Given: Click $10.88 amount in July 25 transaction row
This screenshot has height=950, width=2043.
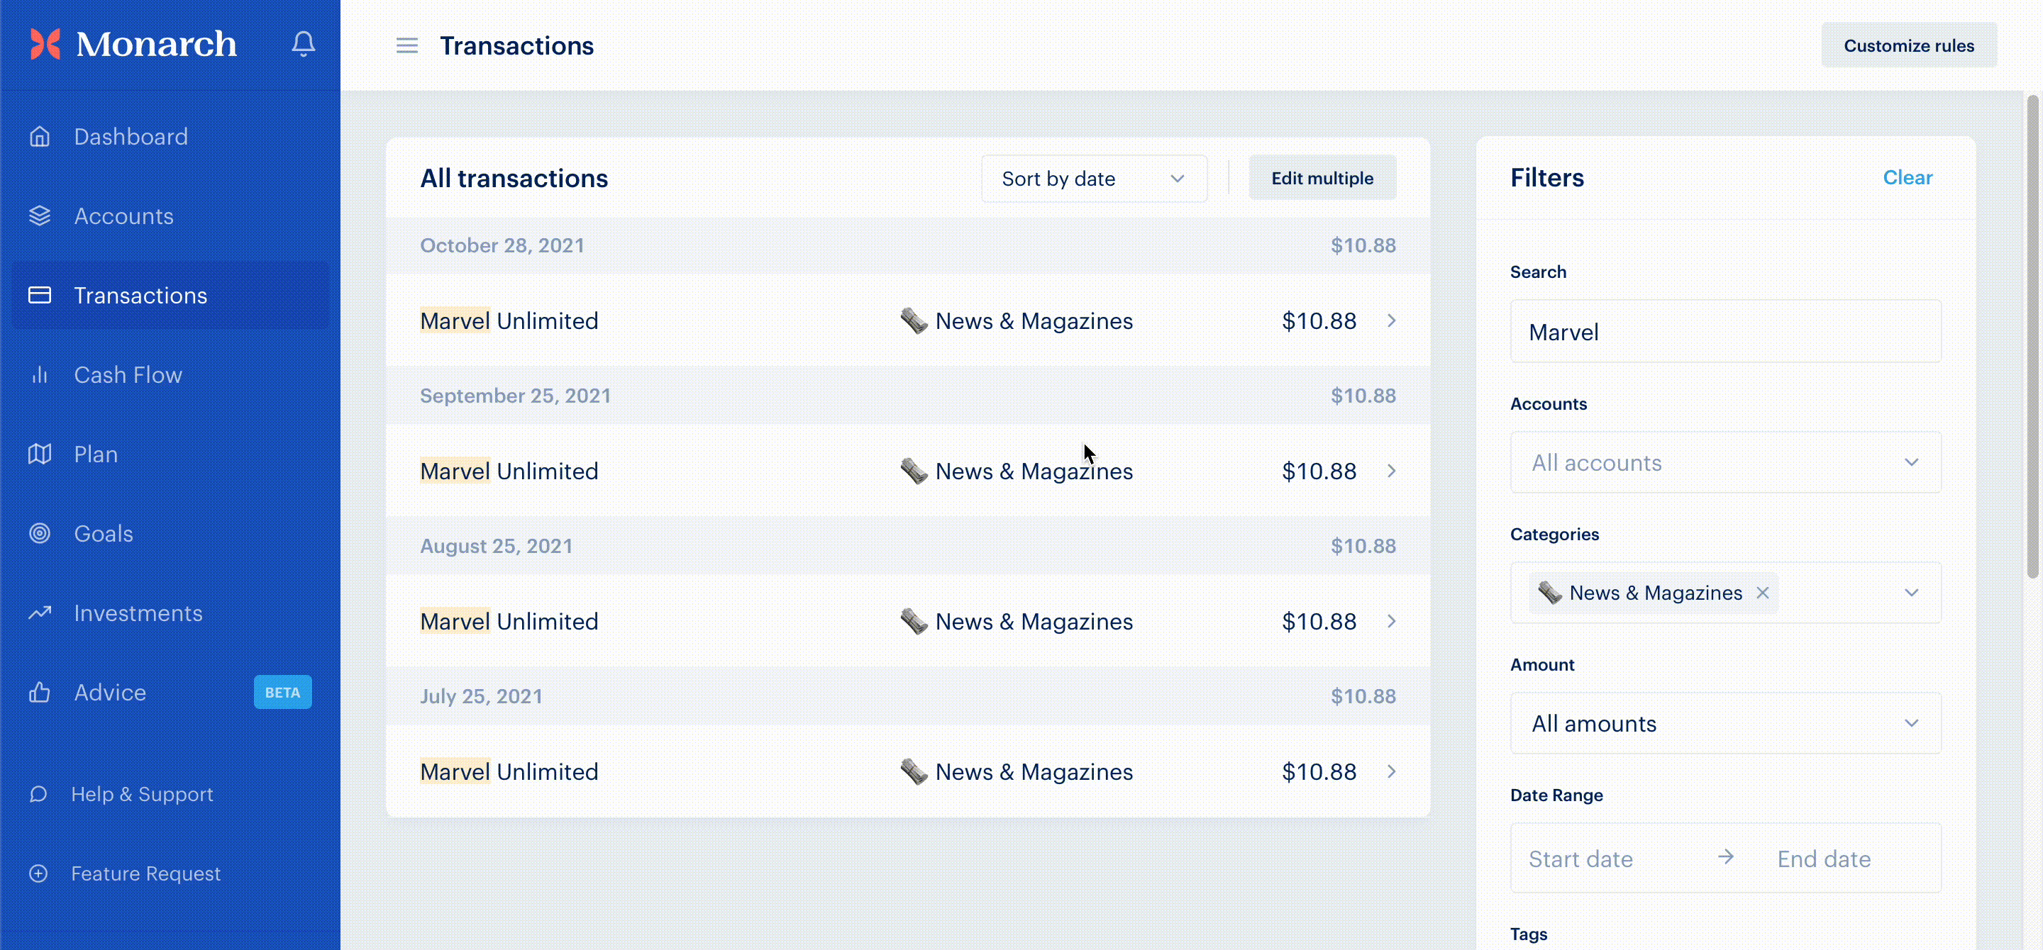Looking at the screenshot, I should (1319, 771).
